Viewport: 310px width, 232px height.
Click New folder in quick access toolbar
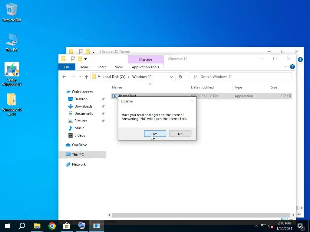tap(80, 59)
